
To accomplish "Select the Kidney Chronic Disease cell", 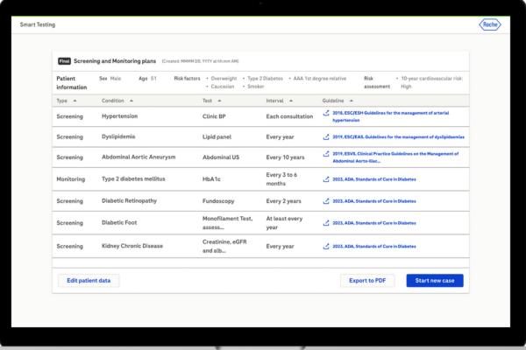I will [132, 246].
